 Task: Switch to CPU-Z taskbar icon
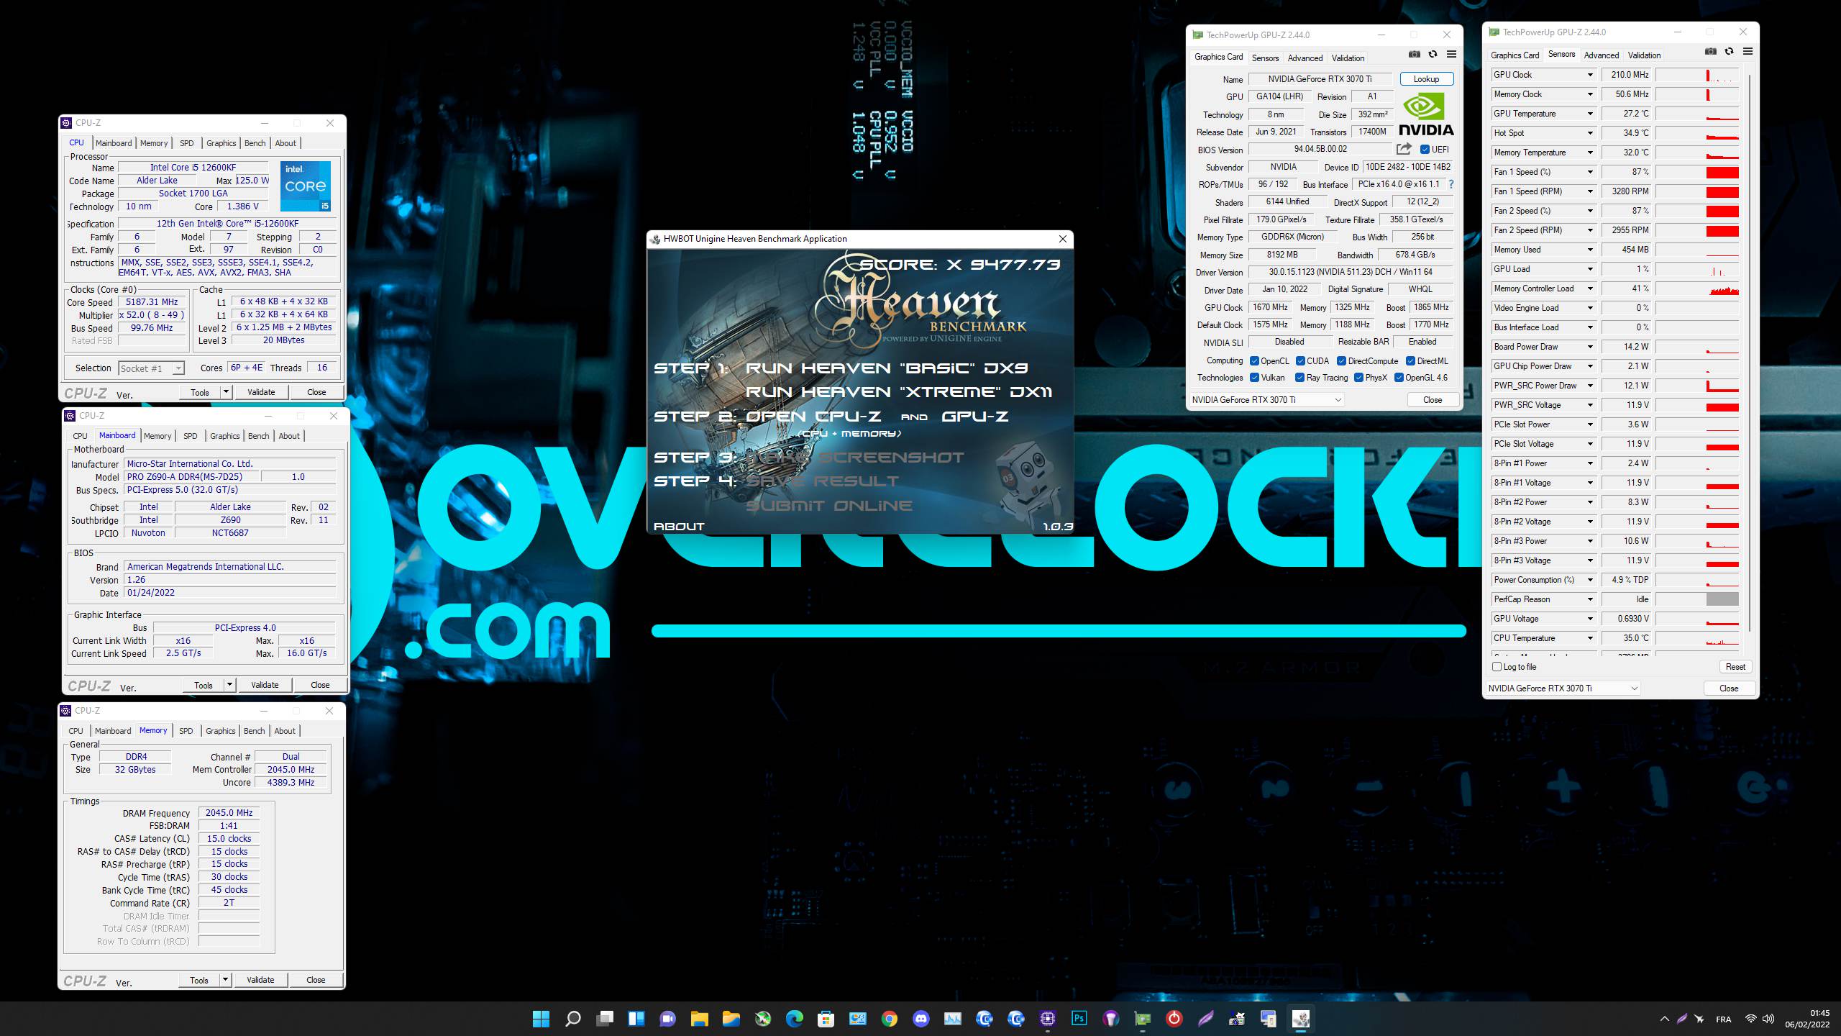tap(1047, 1019)
